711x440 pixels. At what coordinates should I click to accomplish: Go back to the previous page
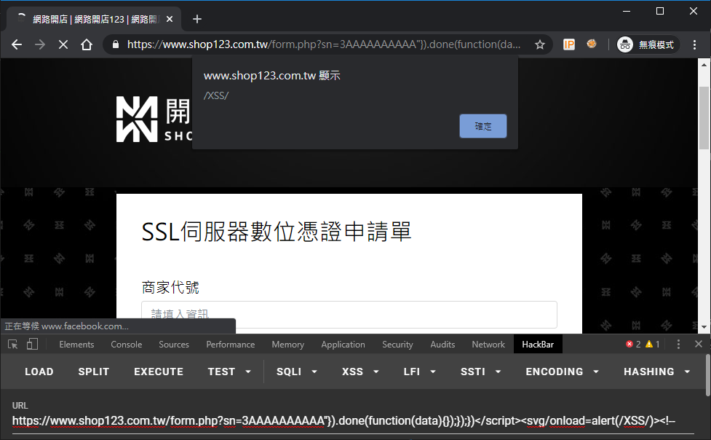(17, 44)
